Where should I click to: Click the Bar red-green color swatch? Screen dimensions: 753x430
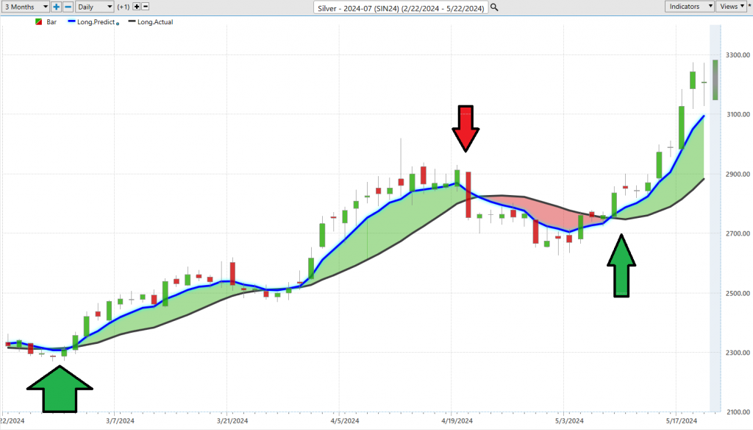(x=38, y=22)
